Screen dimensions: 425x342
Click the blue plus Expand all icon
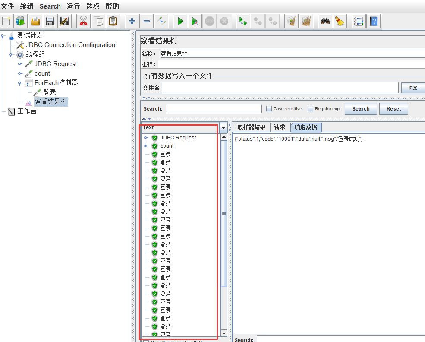[132, 21]
